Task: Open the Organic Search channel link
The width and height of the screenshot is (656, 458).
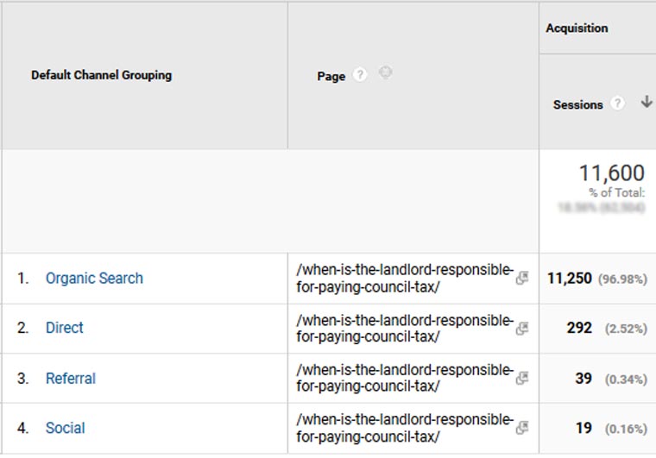Action: click(94, 278)
